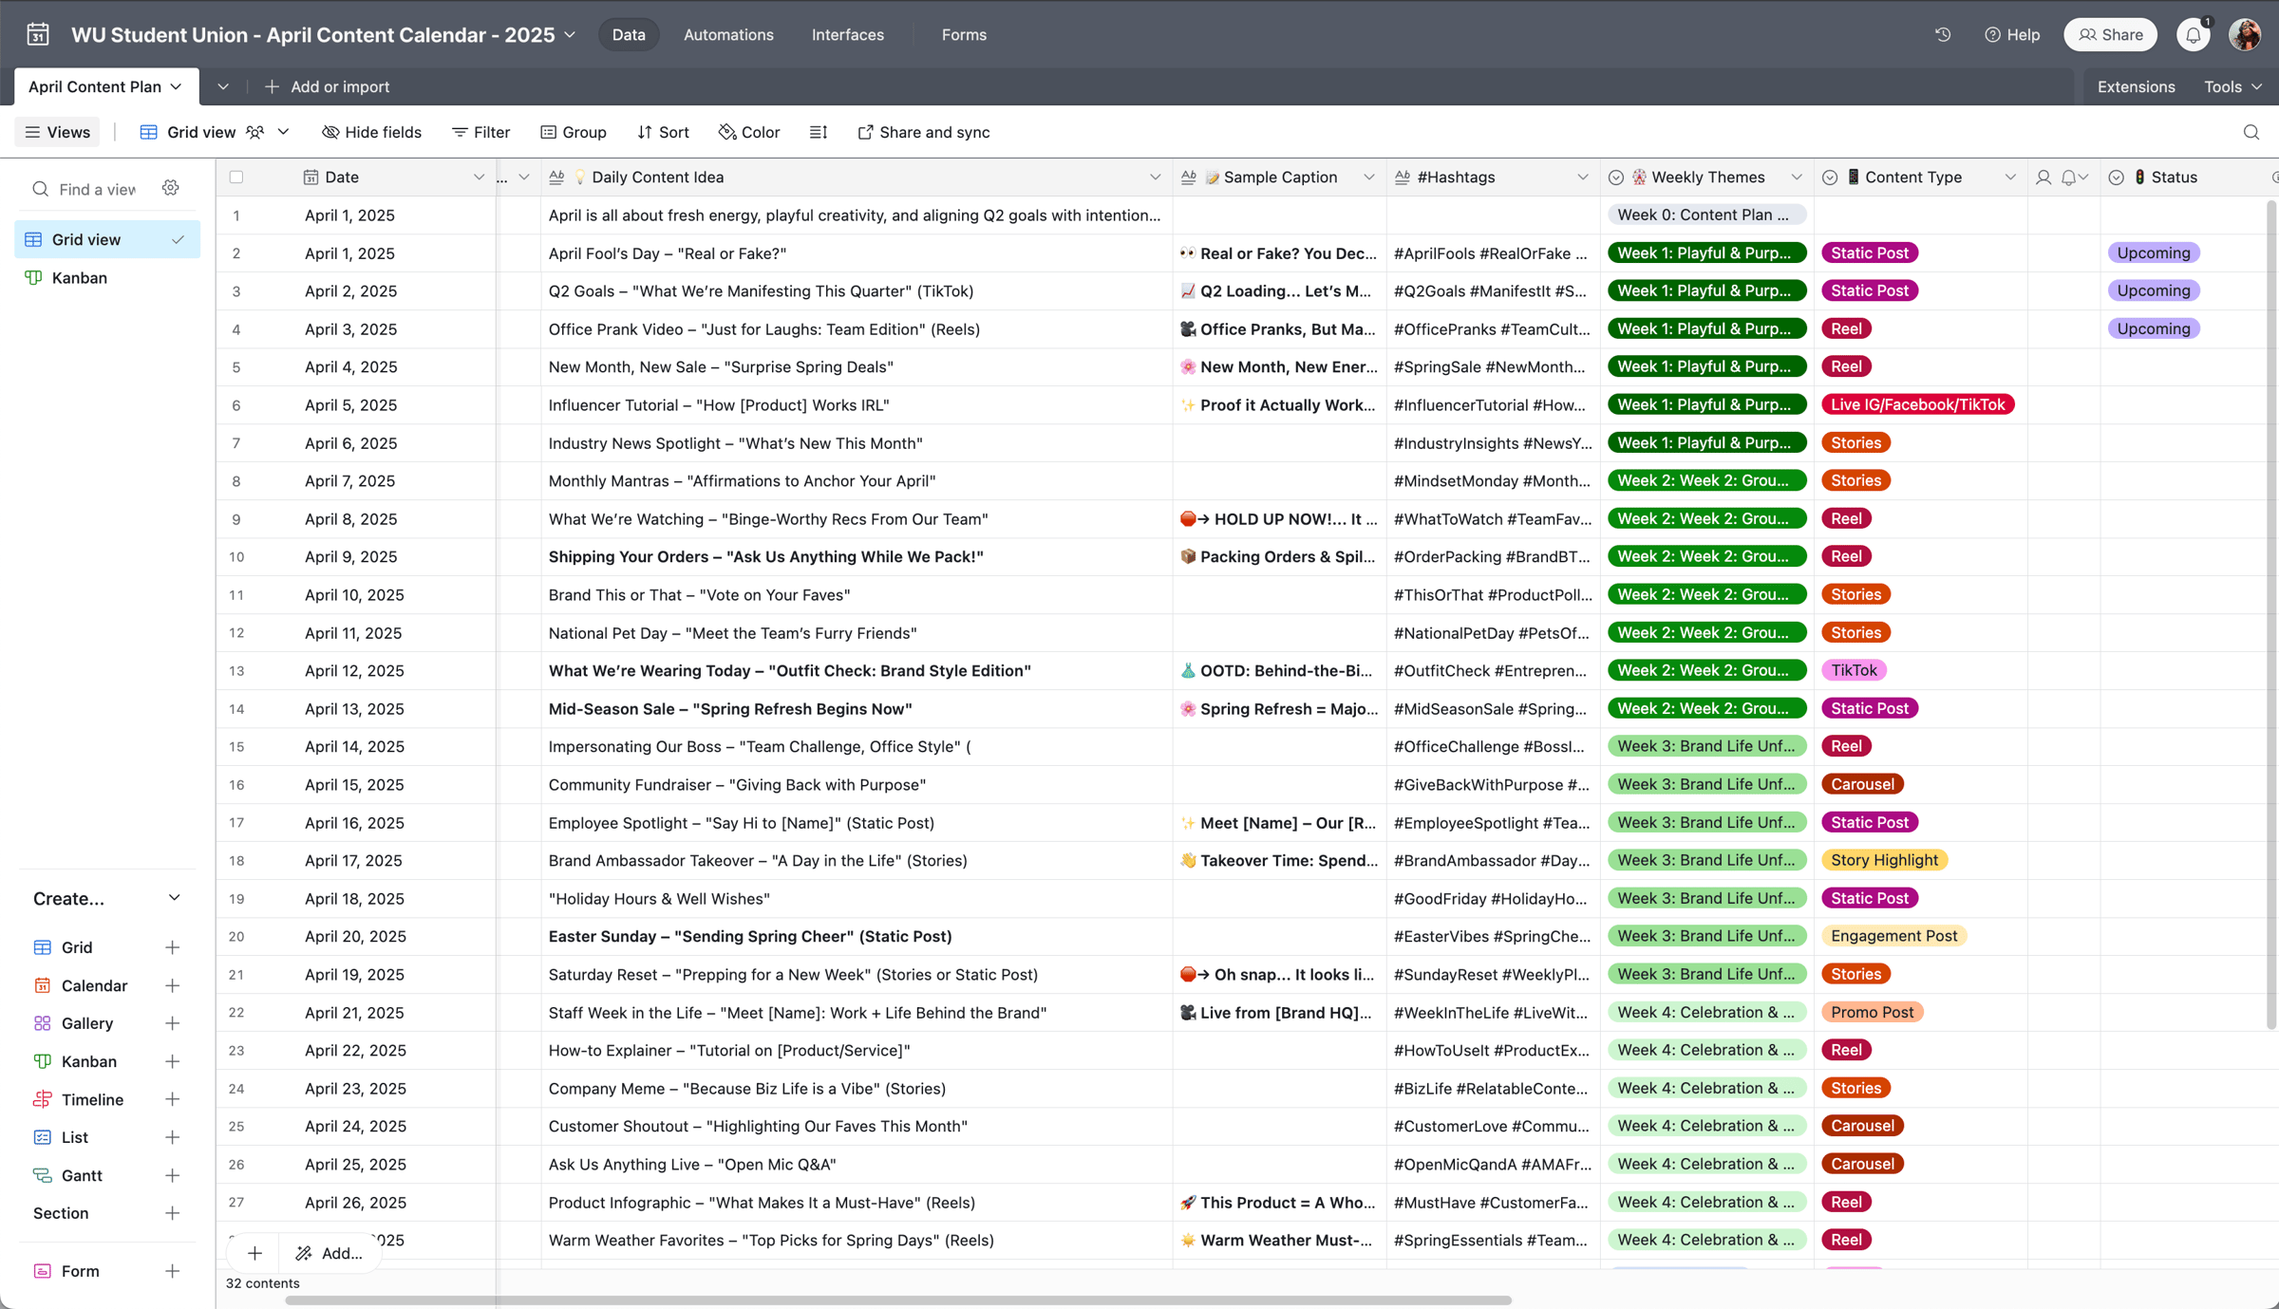The height and width of the screenshot is (1309, 2279).
Task: Open Weekly Themes column dropdown
Action: tap(1796, 178)
